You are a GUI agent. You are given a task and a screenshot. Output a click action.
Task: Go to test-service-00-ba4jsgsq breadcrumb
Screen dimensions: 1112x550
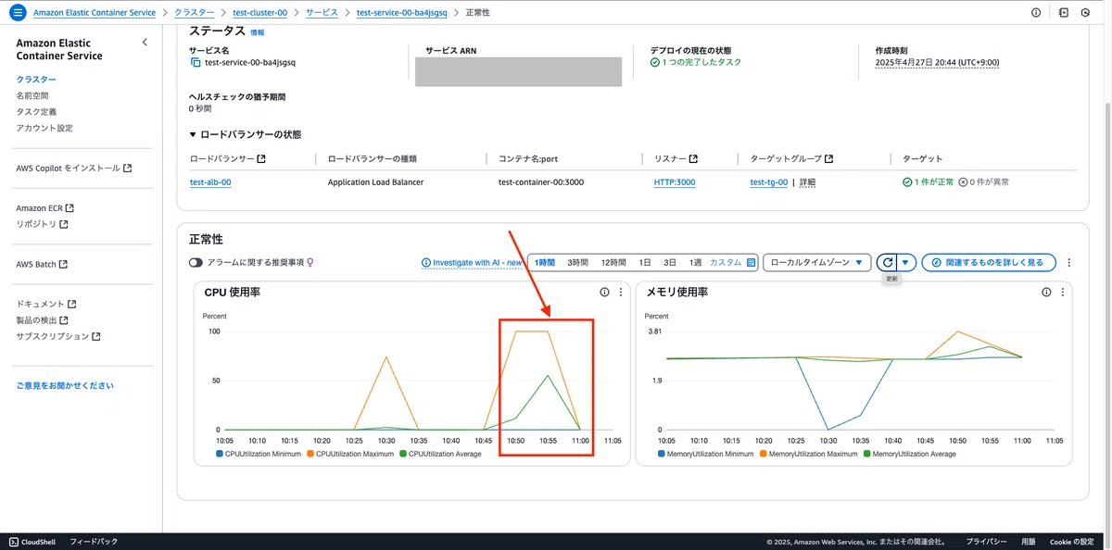pos(401,13)
